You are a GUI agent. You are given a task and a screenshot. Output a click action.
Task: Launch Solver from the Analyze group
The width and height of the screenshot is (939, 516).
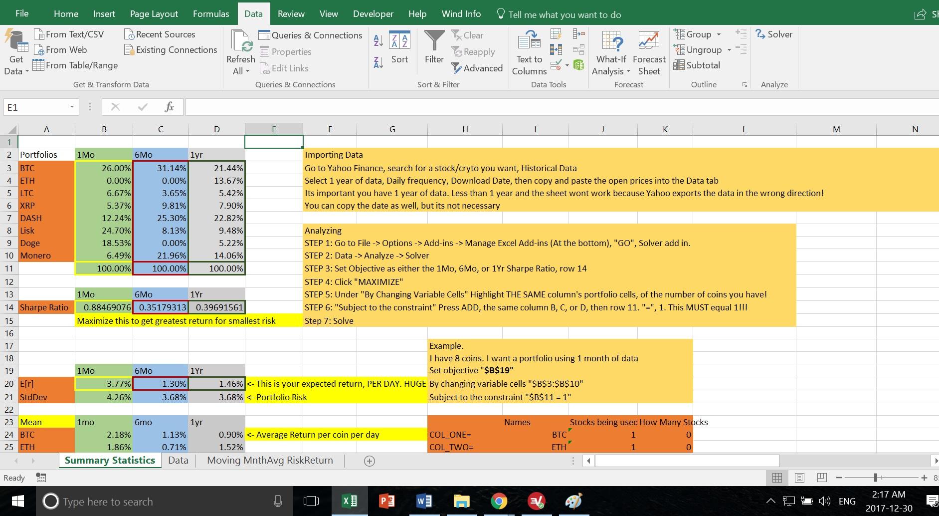(x=774, y=34)
